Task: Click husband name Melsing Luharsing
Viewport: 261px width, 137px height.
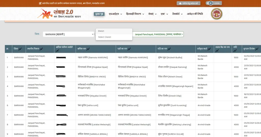Action: tap(174, 124)
